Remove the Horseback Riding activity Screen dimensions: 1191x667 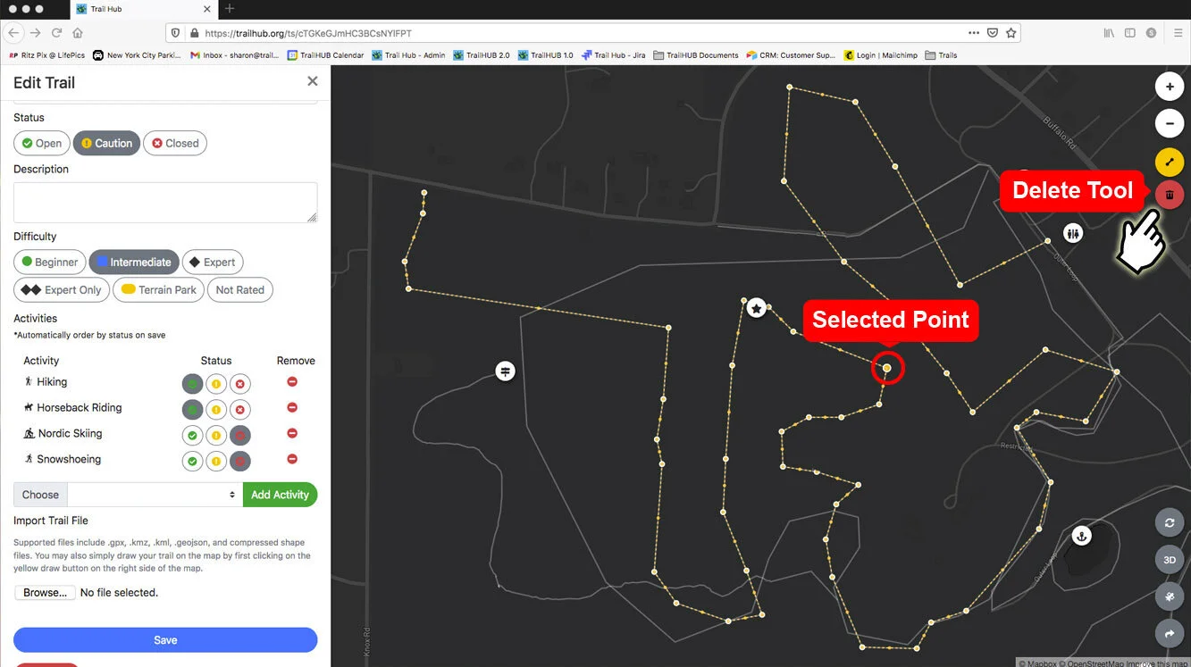[292, 408]
